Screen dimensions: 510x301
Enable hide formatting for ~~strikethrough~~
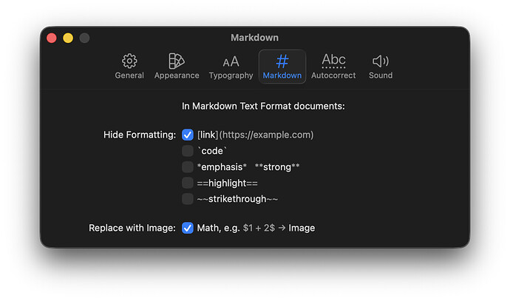[x=188, y=199]
